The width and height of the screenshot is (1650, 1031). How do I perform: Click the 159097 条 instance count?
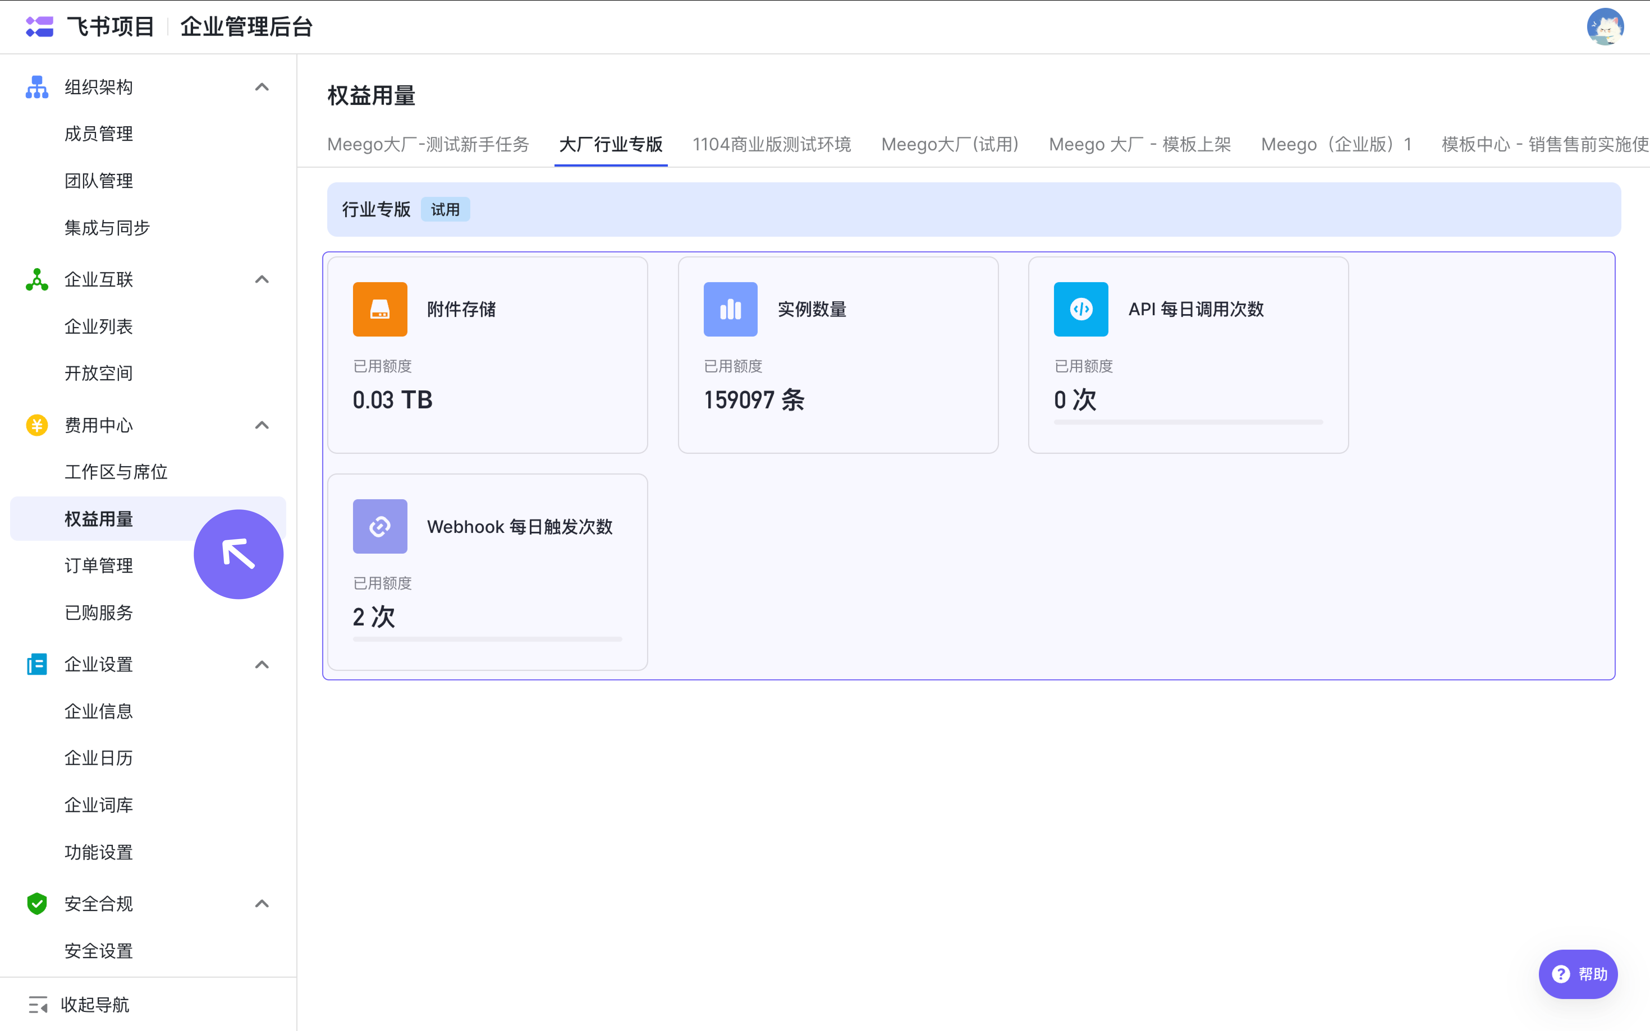point(754,400)
